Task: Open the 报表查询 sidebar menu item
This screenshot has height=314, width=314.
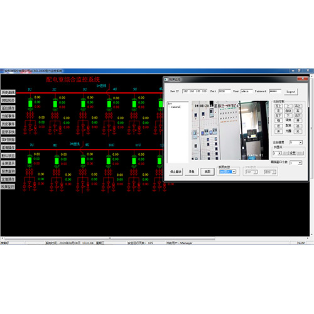Action: (8, 171)
